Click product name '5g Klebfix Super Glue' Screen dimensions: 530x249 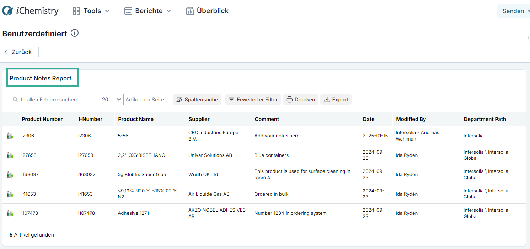[142, 174]
